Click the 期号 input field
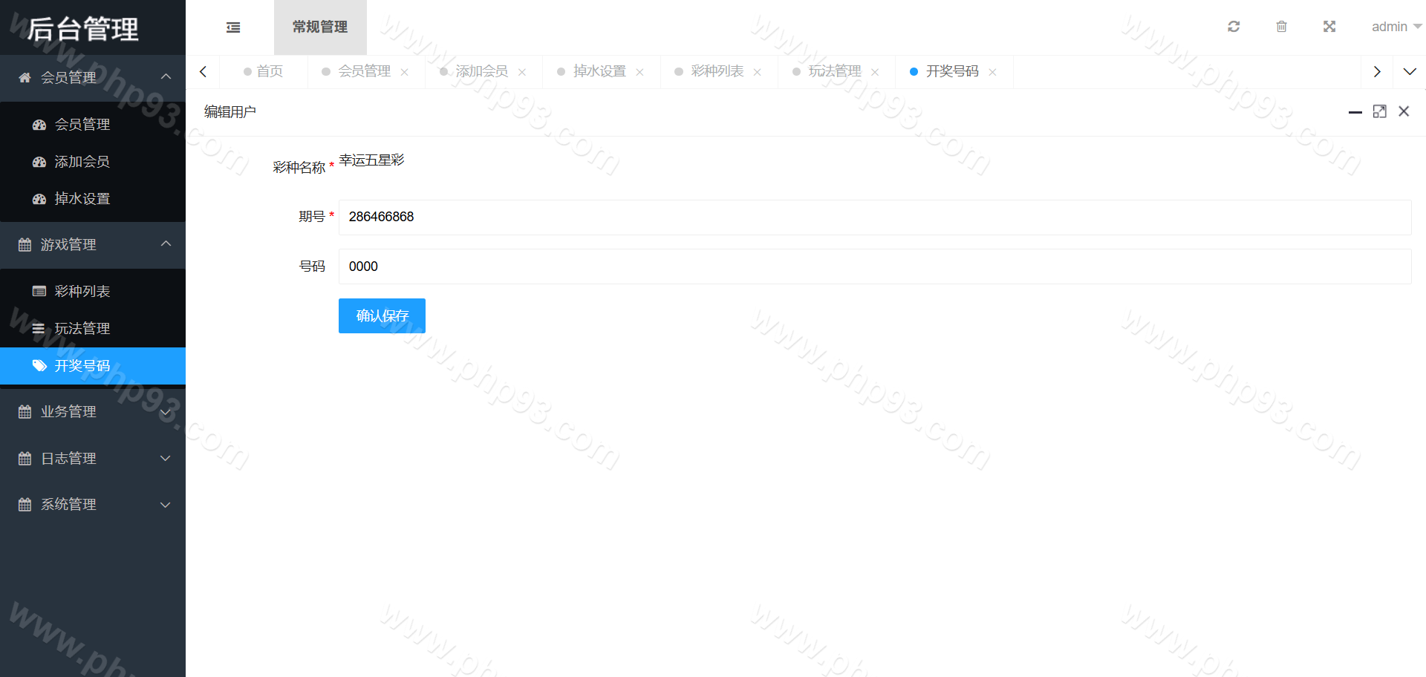The width and height of the screenshot is (1426, 677). click(874, 217)
